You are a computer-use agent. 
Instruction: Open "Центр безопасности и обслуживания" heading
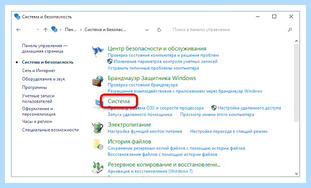(157, 48)
